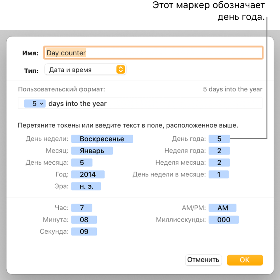Screen dimensions: 280x280
Task: Click the custom format field text 'days into the year'
Action: click(x=78, y=104)
